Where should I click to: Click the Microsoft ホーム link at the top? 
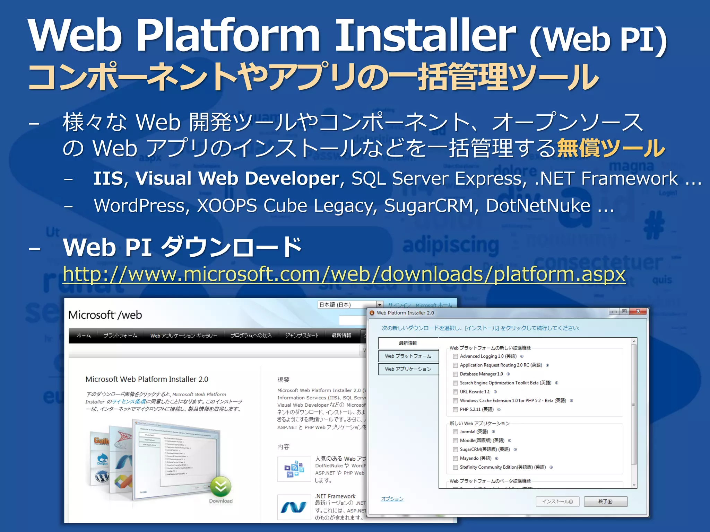[x=434, y=305]
